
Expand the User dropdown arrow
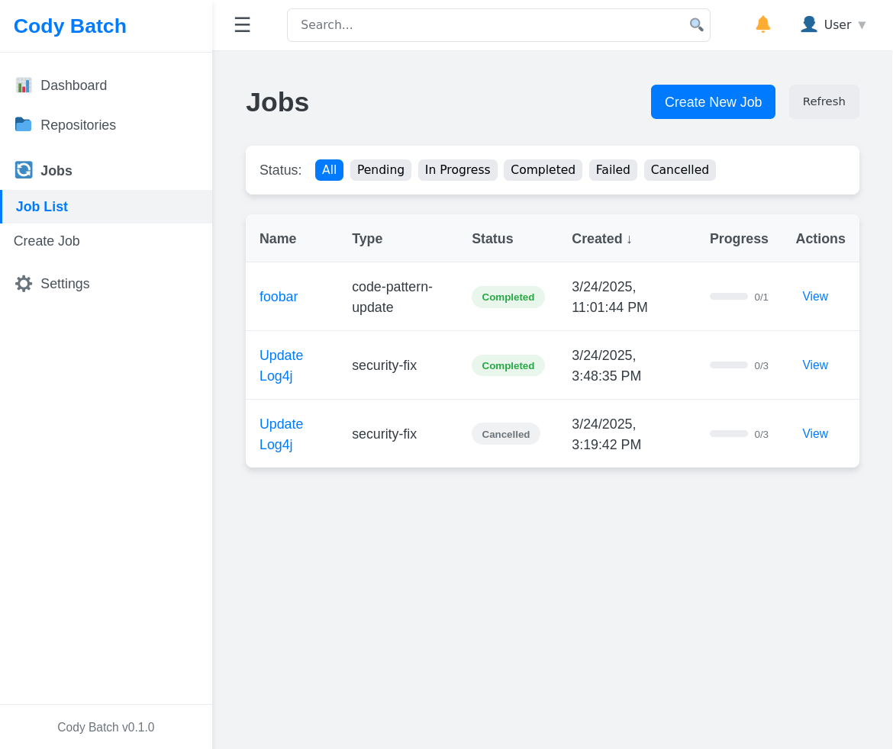(x=862, y=25)
